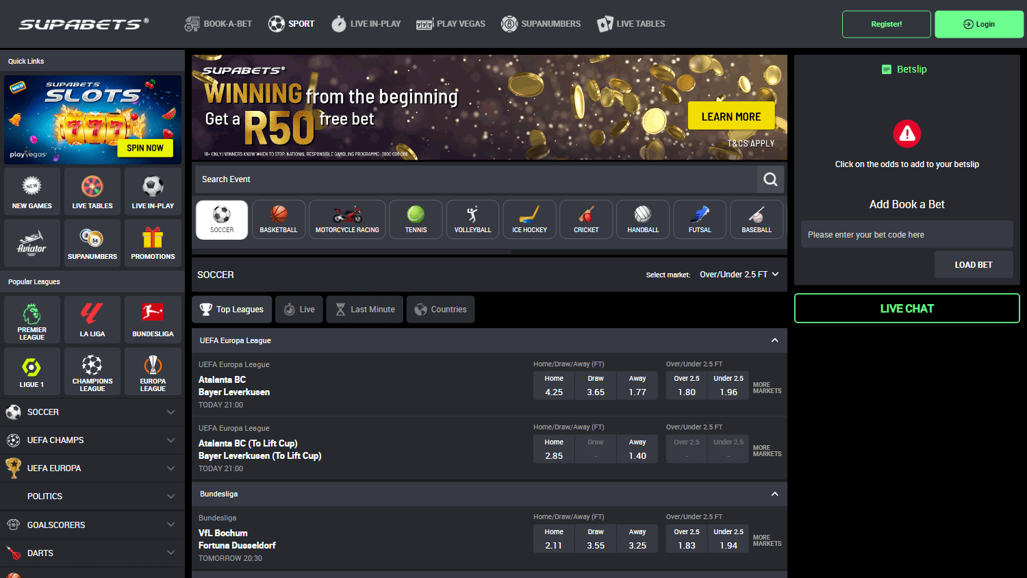The width and height of the screenshot is (1027, 578).
Task: Click the Login button
Action: [979, 24]
